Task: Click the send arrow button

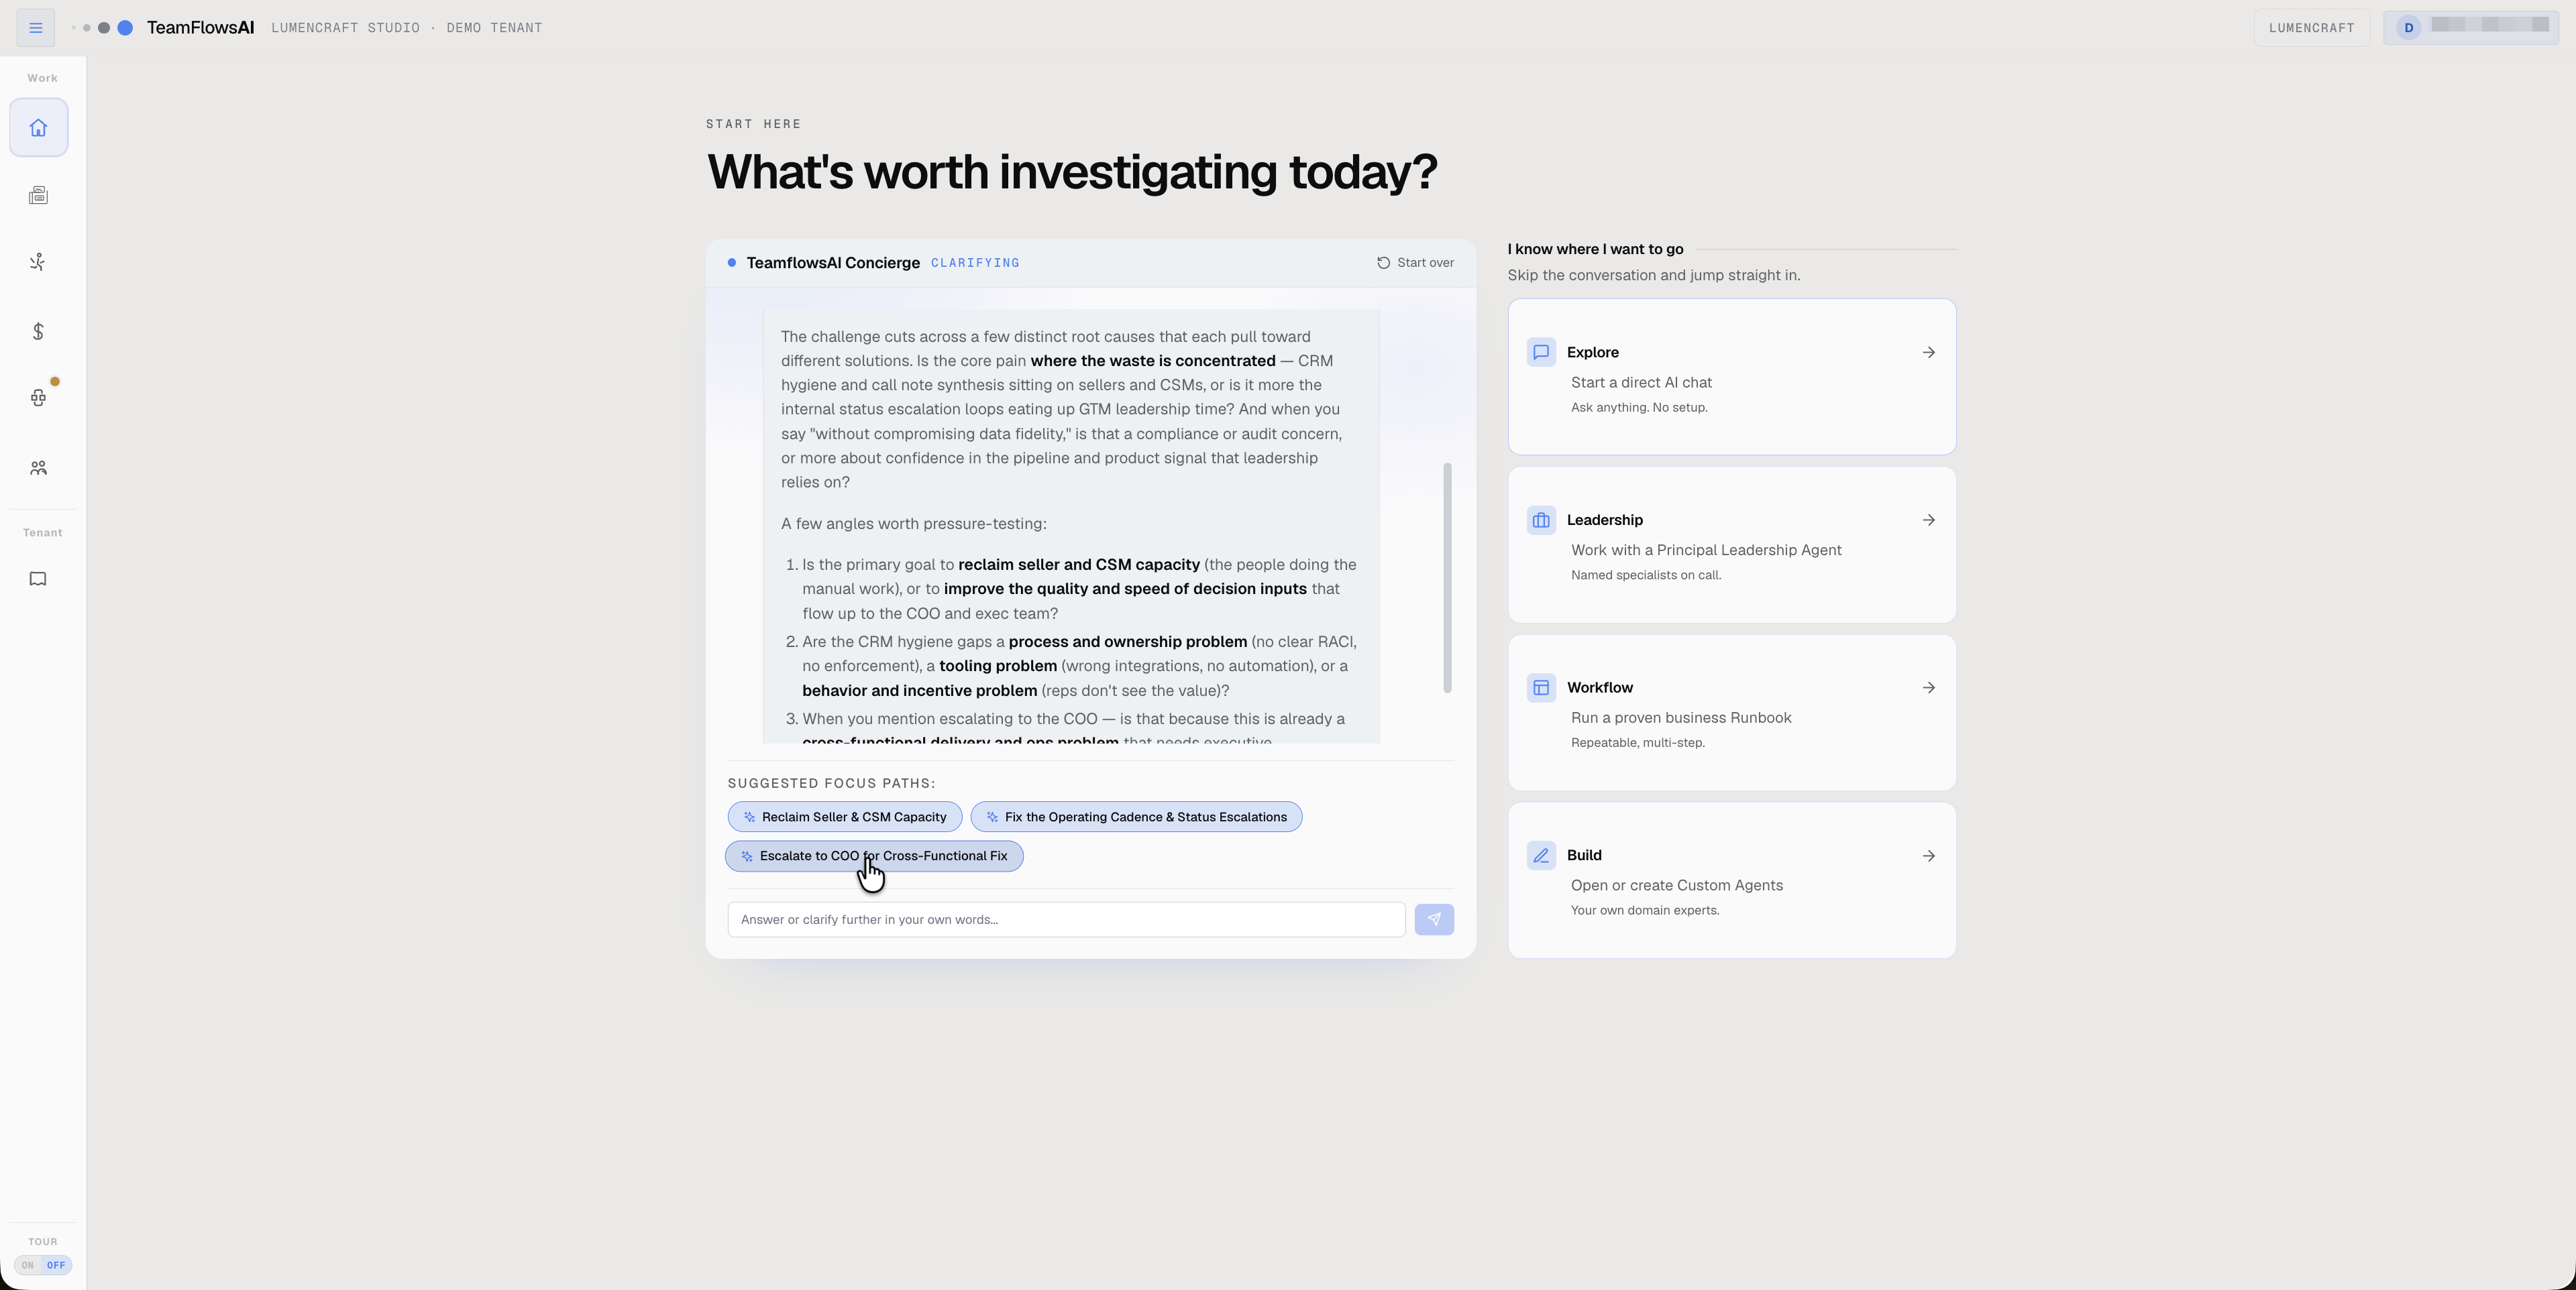Action: tap(1434, 919)
